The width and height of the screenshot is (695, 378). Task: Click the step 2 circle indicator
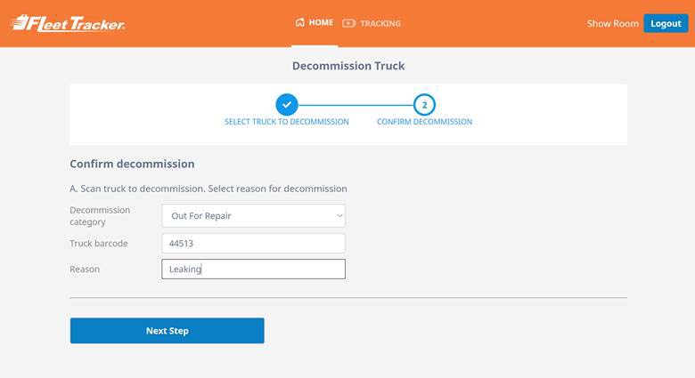pyautogui.click(x=424, y=104)
